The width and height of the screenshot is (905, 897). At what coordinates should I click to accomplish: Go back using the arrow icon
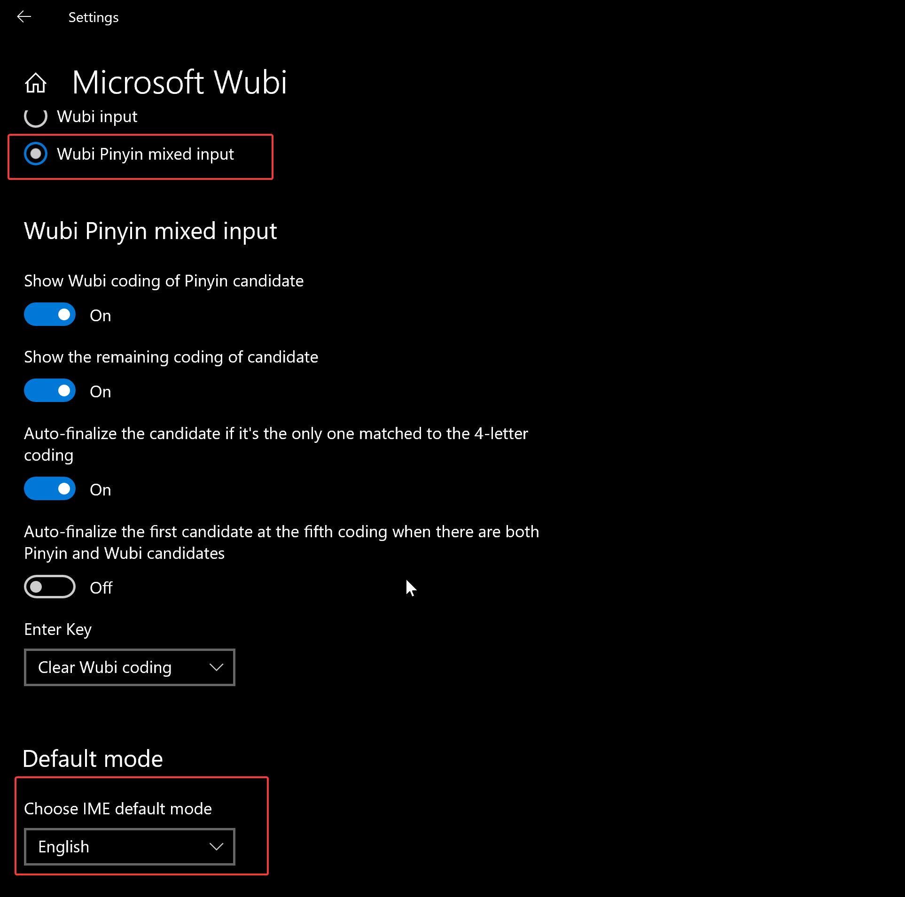(24, 17)
